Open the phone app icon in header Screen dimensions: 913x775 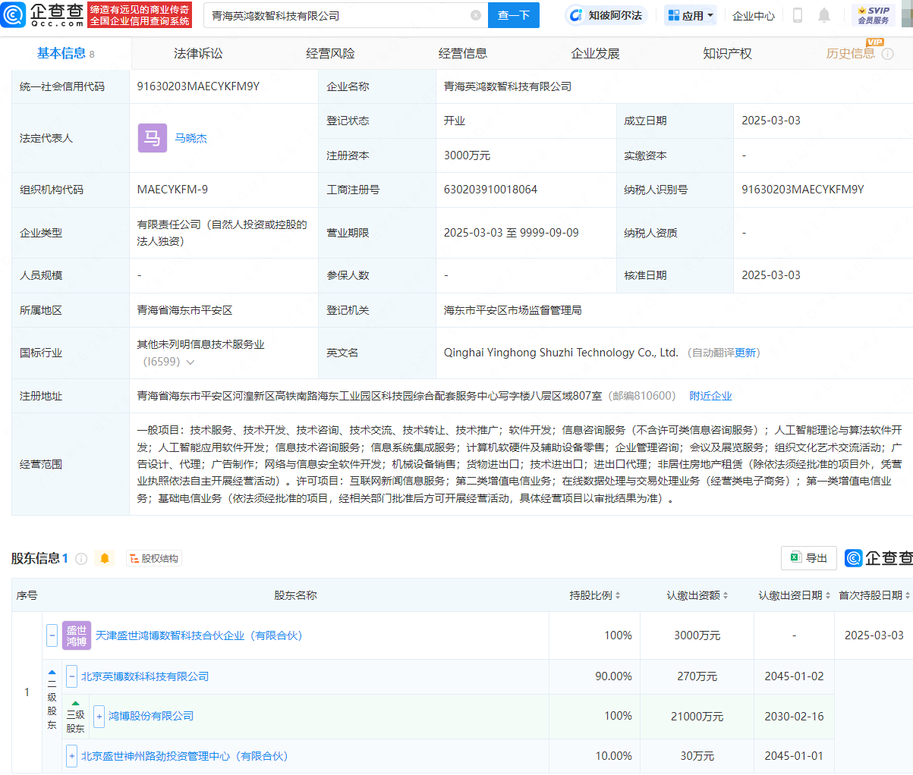pyautogui.click(x=798, y=15)
